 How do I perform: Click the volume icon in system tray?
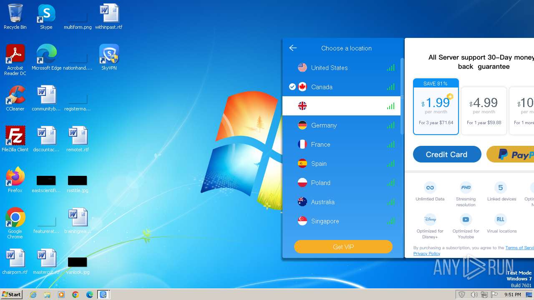pos(474,295)
